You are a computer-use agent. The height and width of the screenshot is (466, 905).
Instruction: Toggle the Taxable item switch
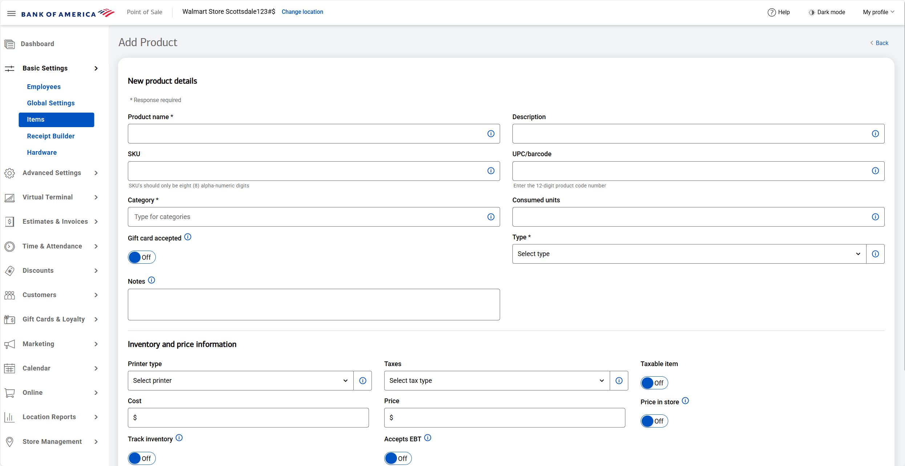pyautogui.click(x=654, y=383)
